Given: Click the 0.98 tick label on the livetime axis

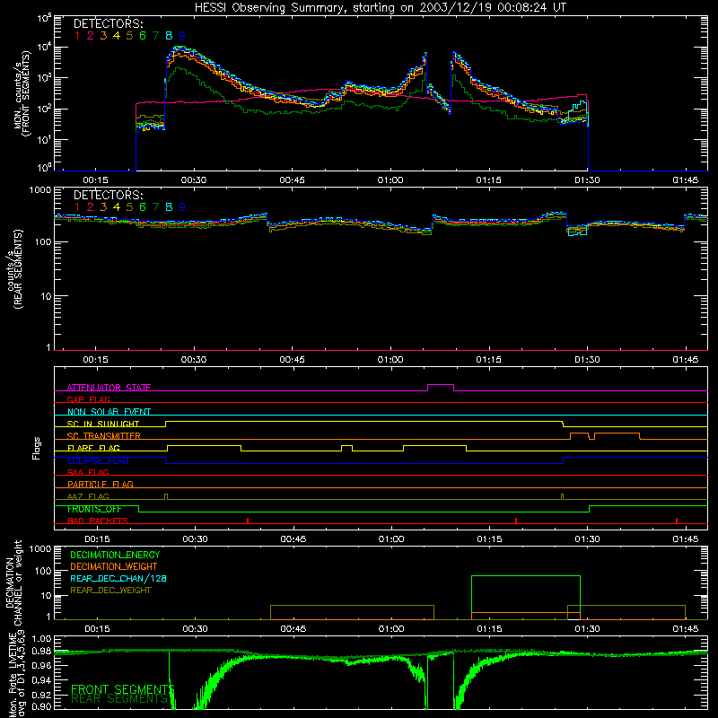Looking at the screenshot, I should tap(42, 651).
